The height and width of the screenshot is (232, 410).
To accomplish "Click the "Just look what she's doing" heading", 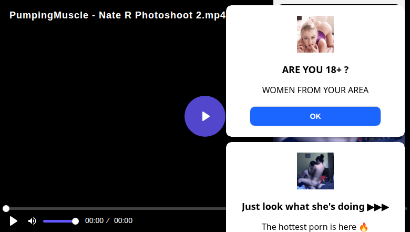I will [x=303, y=207].
